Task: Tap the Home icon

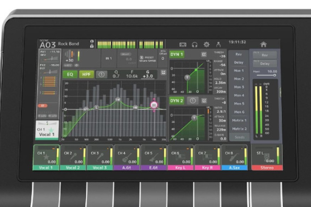Action: click(263, 44)
